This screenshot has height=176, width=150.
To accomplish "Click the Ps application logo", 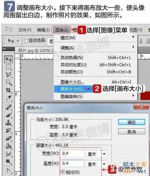I will pyautogui.click(x=9, y=30).
